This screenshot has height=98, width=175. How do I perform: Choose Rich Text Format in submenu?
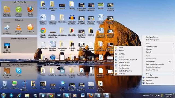[128, 65]
